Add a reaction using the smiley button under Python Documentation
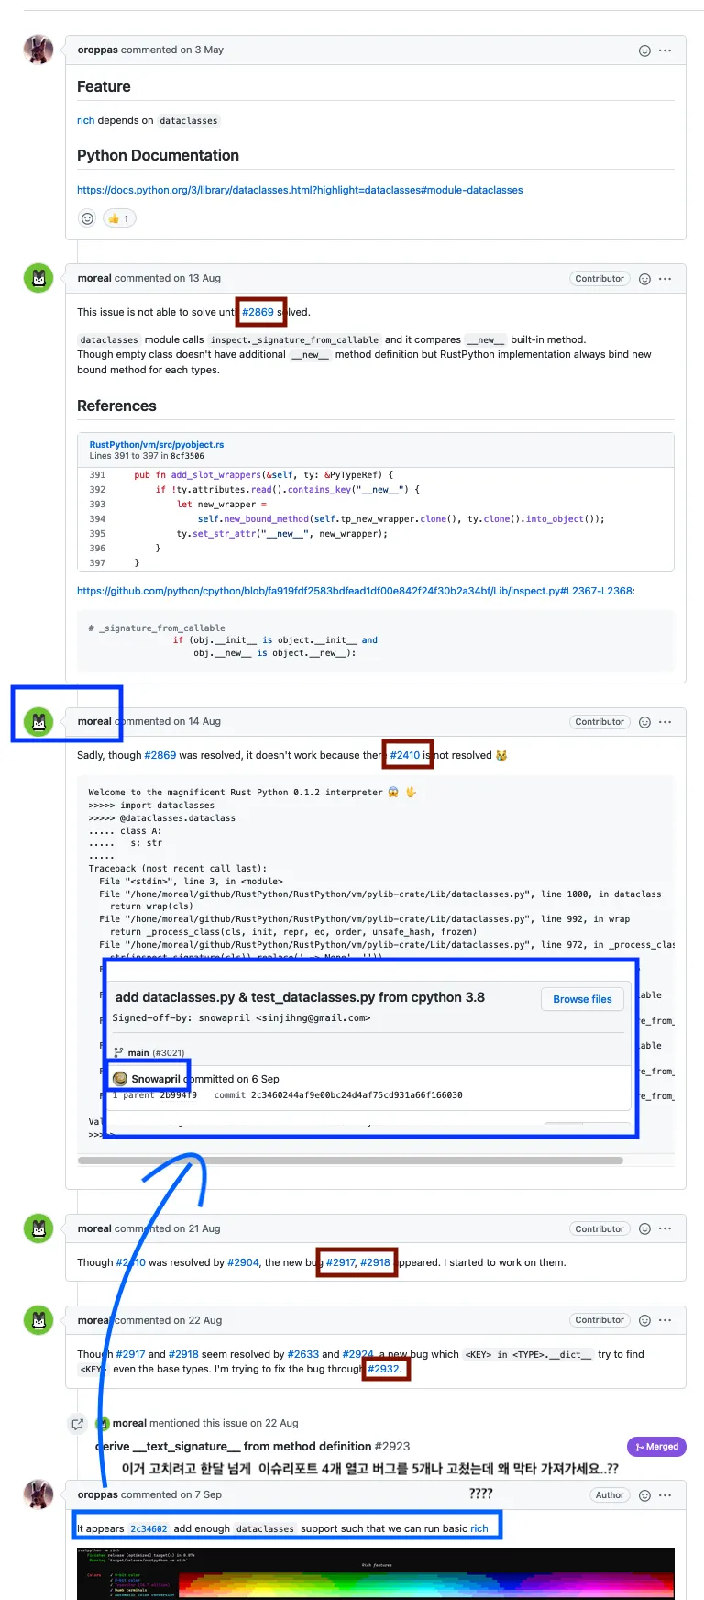 [88, 218]
